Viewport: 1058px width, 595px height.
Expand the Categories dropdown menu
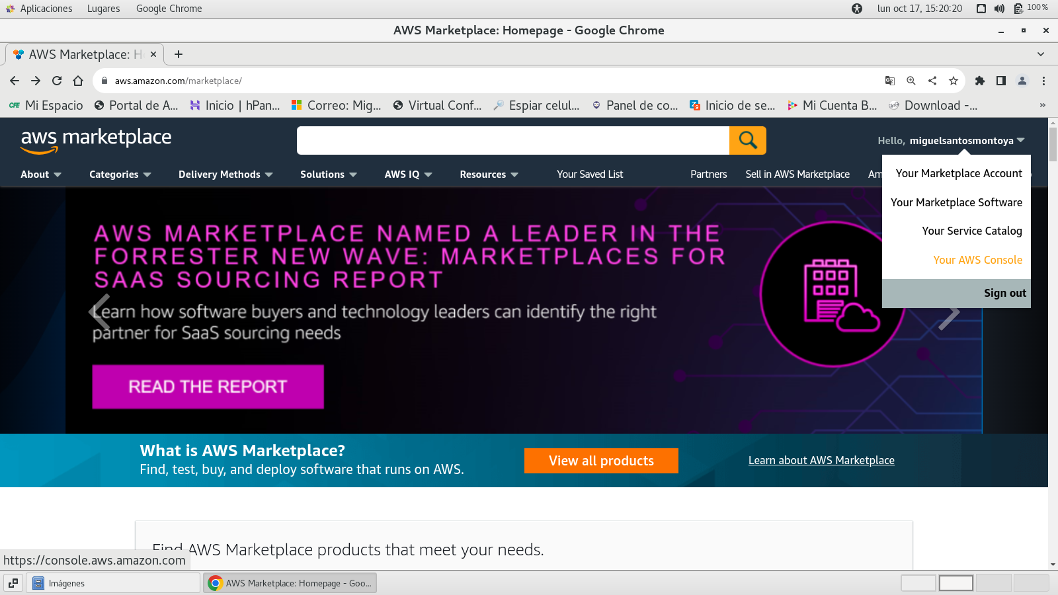[120, 175]
